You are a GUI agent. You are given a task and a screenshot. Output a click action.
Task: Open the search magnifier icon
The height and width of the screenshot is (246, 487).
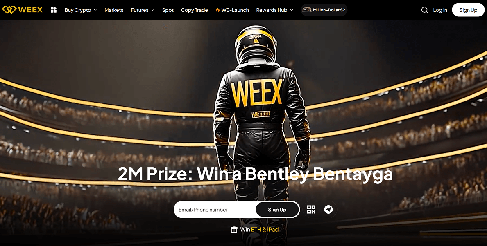pyautogui.click(x=425, y=10)
